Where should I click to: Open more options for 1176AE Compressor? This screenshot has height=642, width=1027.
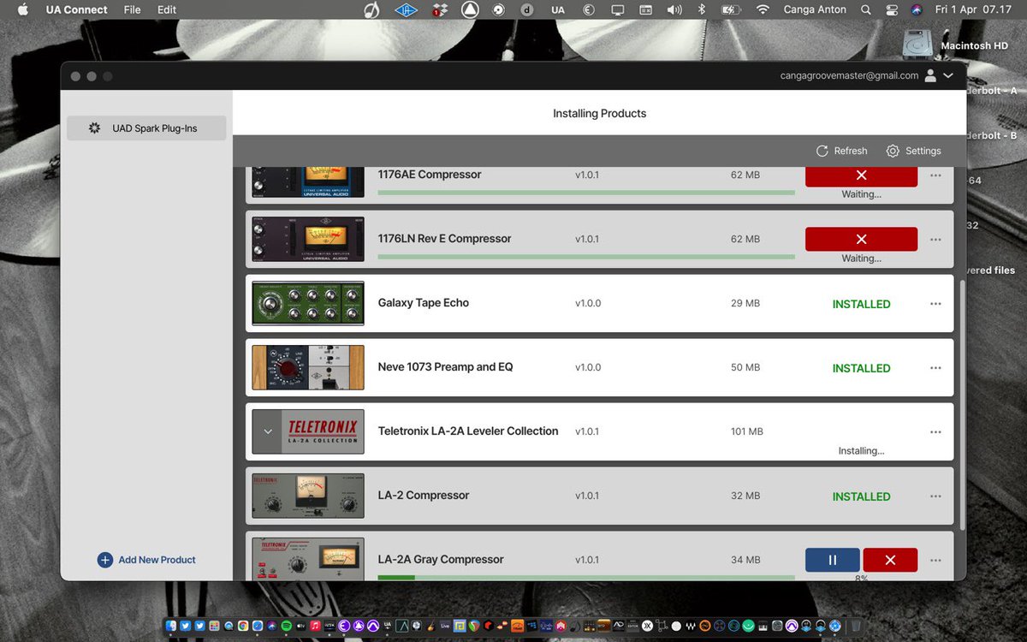pyautogui.click(x=935, y=175)
